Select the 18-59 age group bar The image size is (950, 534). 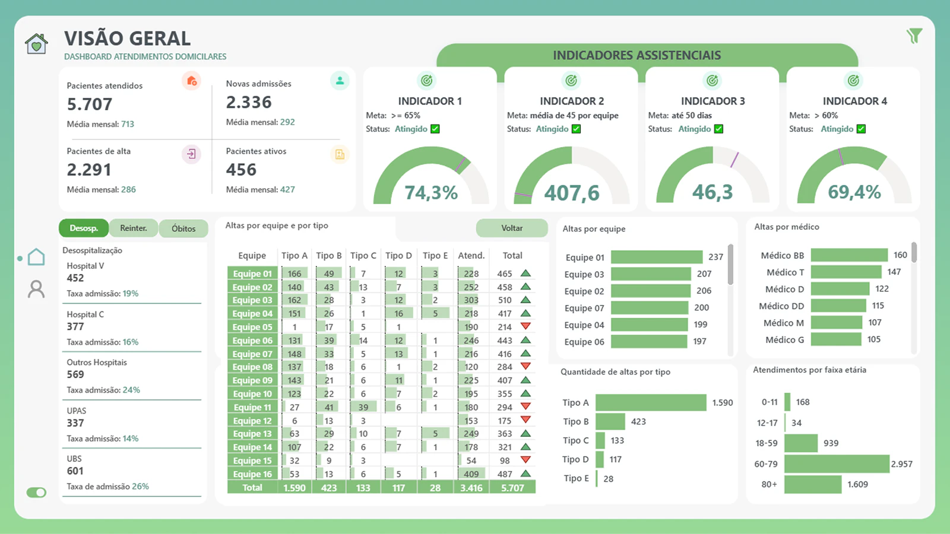click(801, 443)
